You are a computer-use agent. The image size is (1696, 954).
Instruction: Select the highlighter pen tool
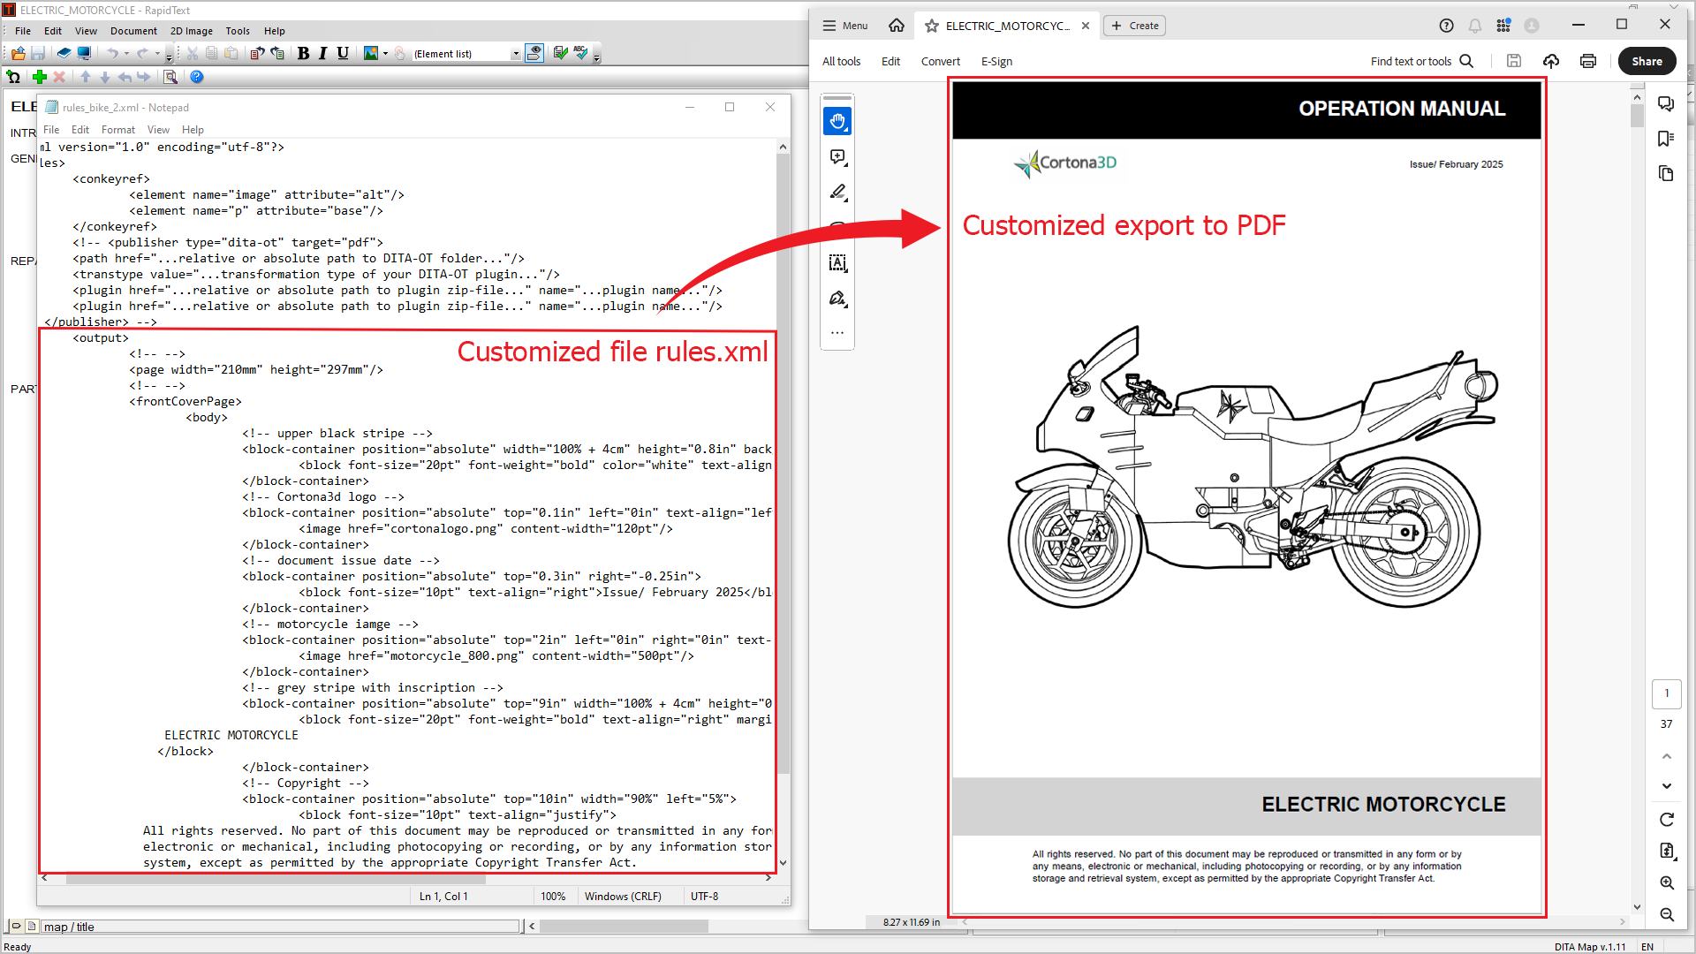click(x=837, y=193)
